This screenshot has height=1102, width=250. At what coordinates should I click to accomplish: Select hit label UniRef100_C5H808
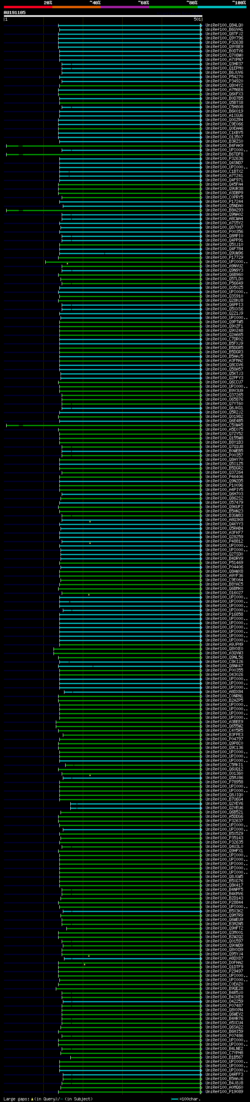pyautogui.click(x=224, y=107)
